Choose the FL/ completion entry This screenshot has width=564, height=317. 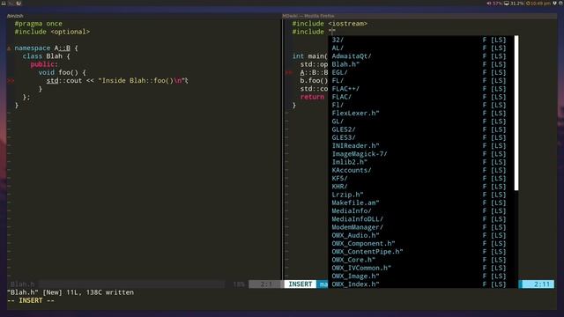(421, 80)
